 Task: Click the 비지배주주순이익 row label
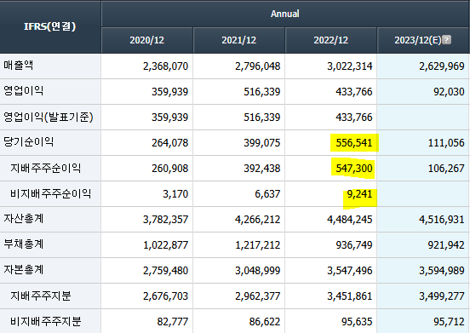(50, 193)
